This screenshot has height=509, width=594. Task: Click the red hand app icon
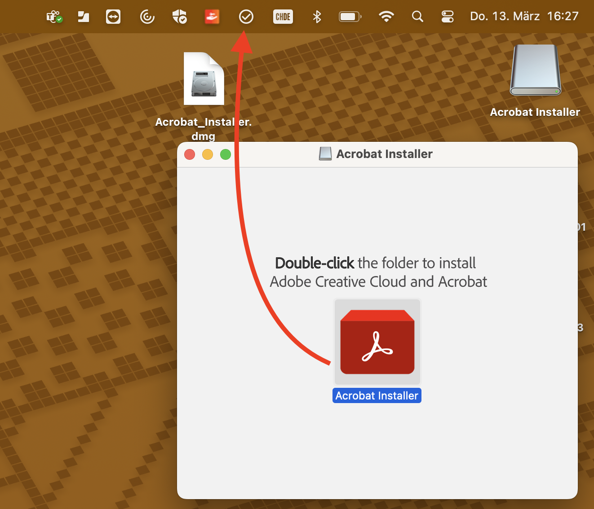212,17
